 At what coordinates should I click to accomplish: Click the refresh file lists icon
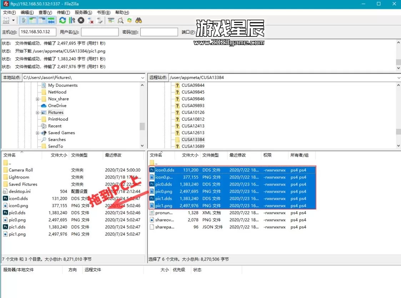(63, 20)
